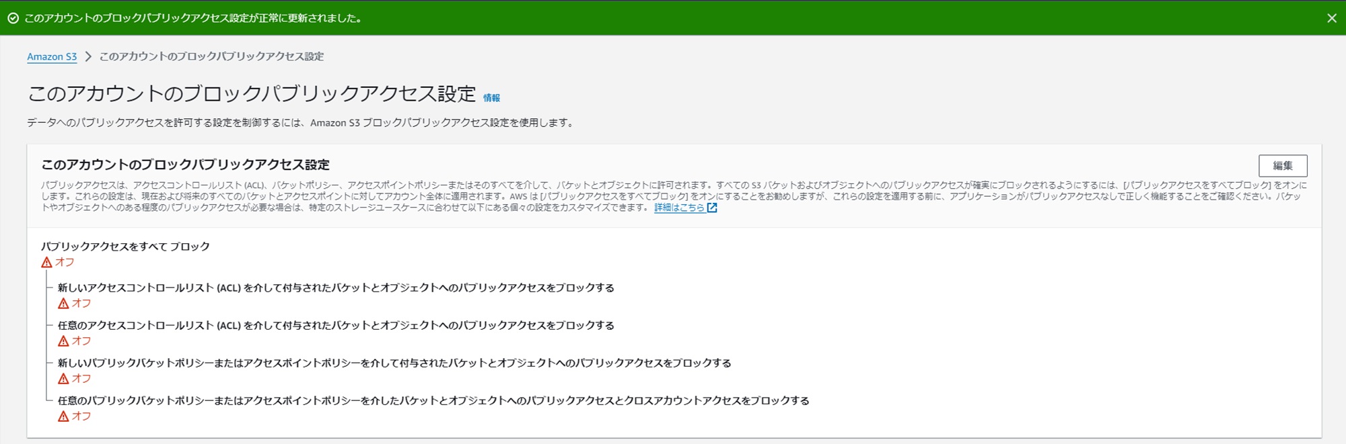Select the 新しいパブリックバケットポリシー setting text
This screenshot has width=1346, height=444.
coord(394,363)
